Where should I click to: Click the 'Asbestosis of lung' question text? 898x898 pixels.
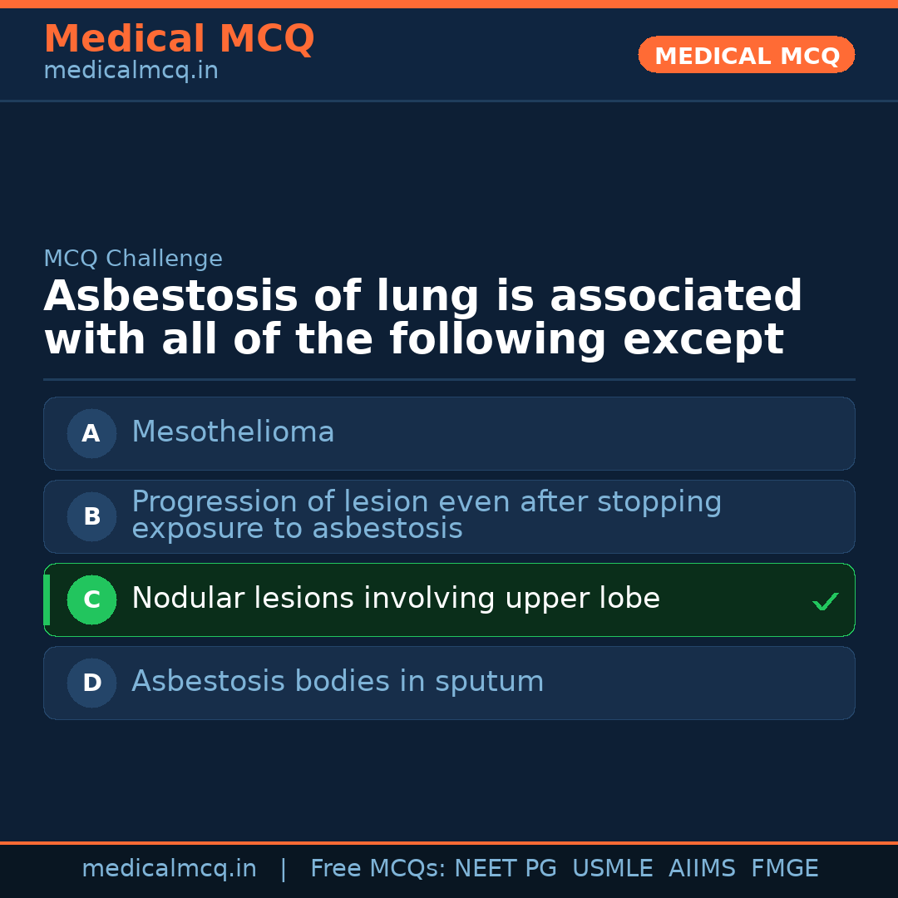[x=422, y=318]
